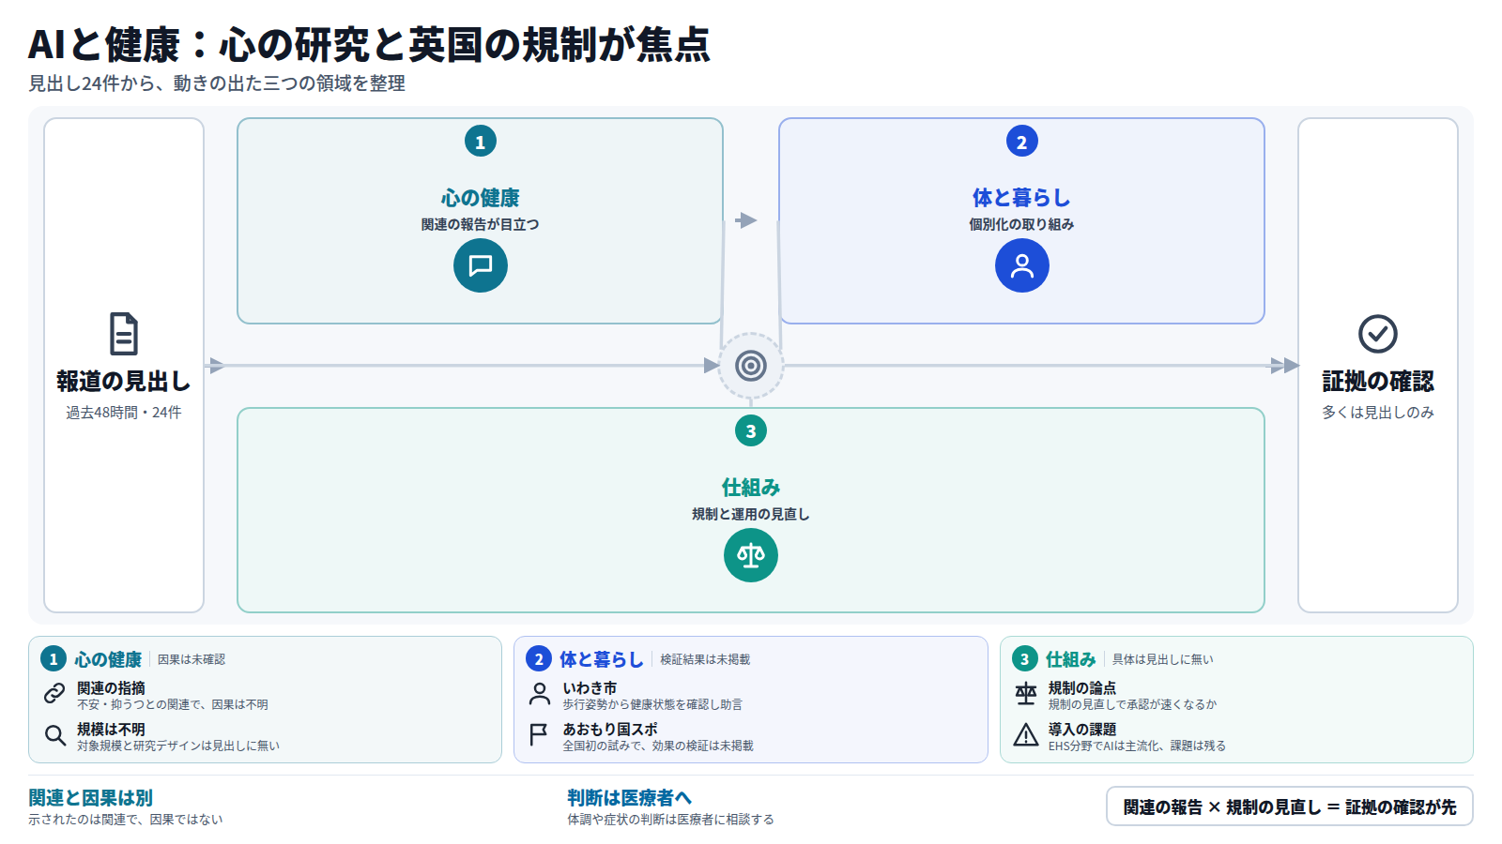
Task: Click the 過去48時間・24件 caption
Action: [x=124, y=413]
